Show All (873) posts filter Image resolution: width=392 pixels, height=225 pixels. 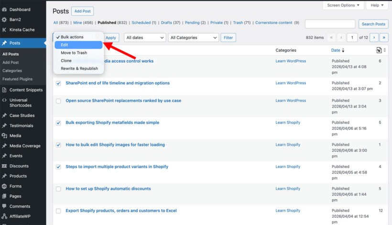(61, 22)
